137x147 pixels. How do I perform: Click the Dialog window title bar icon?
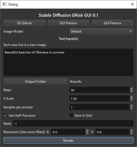5,4
